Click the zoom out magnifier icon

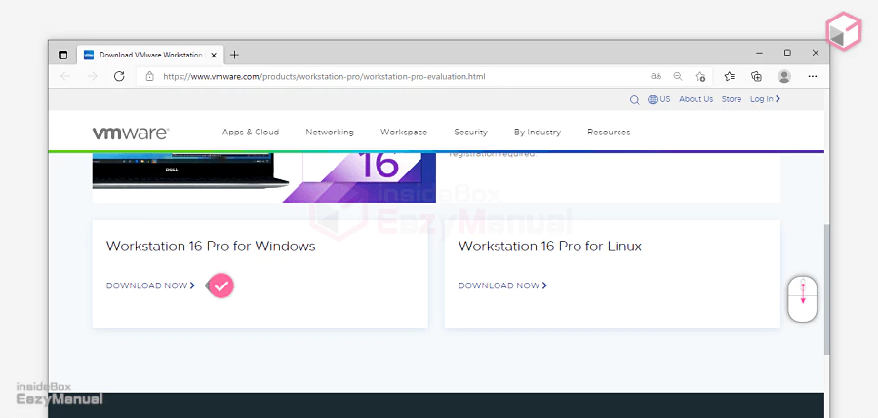point(678,76)
